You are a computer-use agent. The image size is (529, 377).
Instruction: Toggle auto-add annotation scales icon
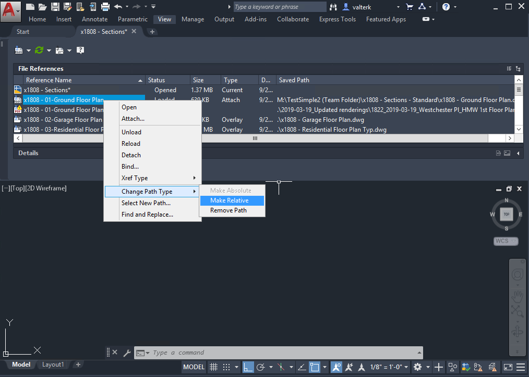(349, 367)
